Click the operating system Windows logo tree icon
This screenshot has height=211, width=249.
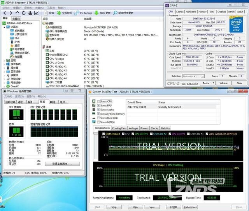point(8,64)
